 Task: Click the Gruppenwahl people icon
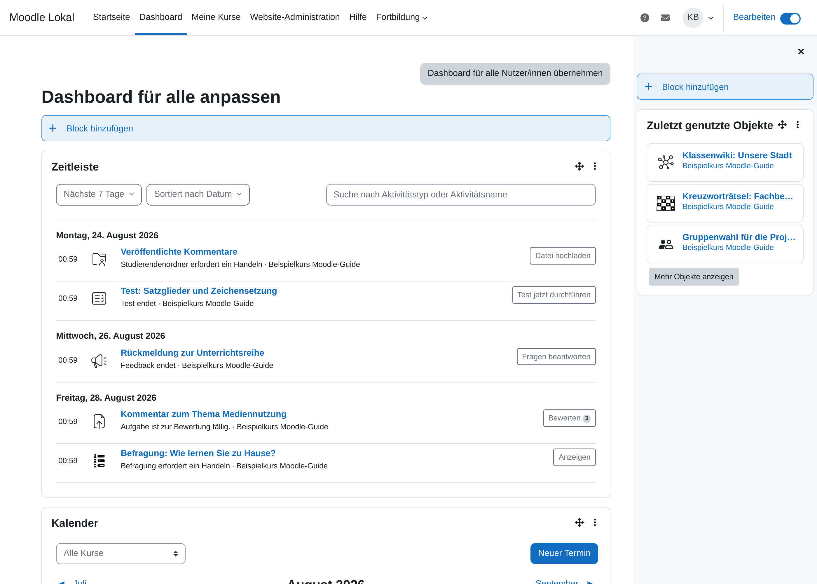(x=666, y=244)
